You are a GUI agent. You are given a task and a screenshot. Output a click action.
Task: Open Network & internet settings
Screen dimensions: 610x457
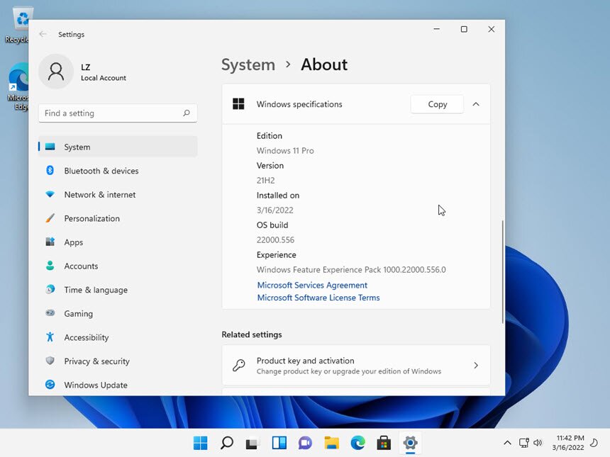118,194
